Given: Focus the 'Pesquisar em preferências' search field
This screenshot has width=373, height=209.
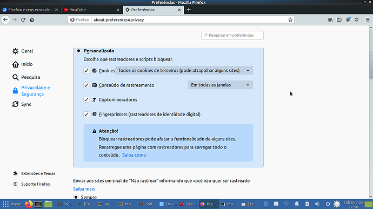Looking at the screenshot, I should (232, 35).
